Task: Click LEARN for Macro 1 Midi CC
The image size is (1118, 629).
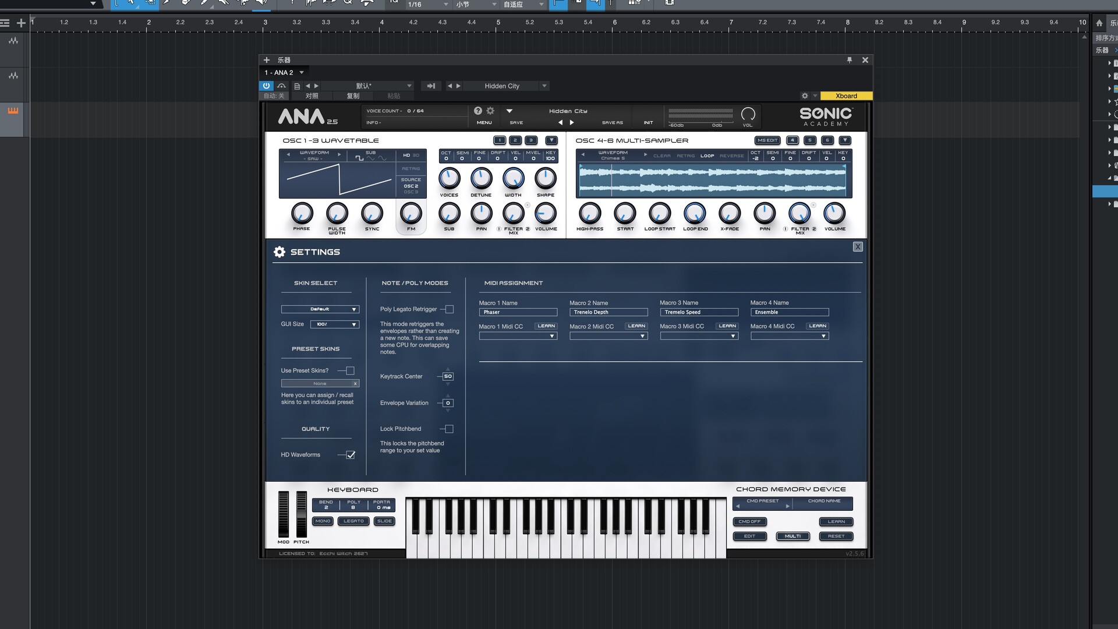Action: 546,326
